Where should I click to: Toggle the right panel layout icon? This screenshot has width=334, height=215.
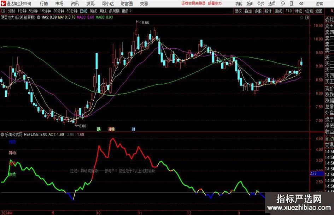pyautogui.click(x=307, y=18)
